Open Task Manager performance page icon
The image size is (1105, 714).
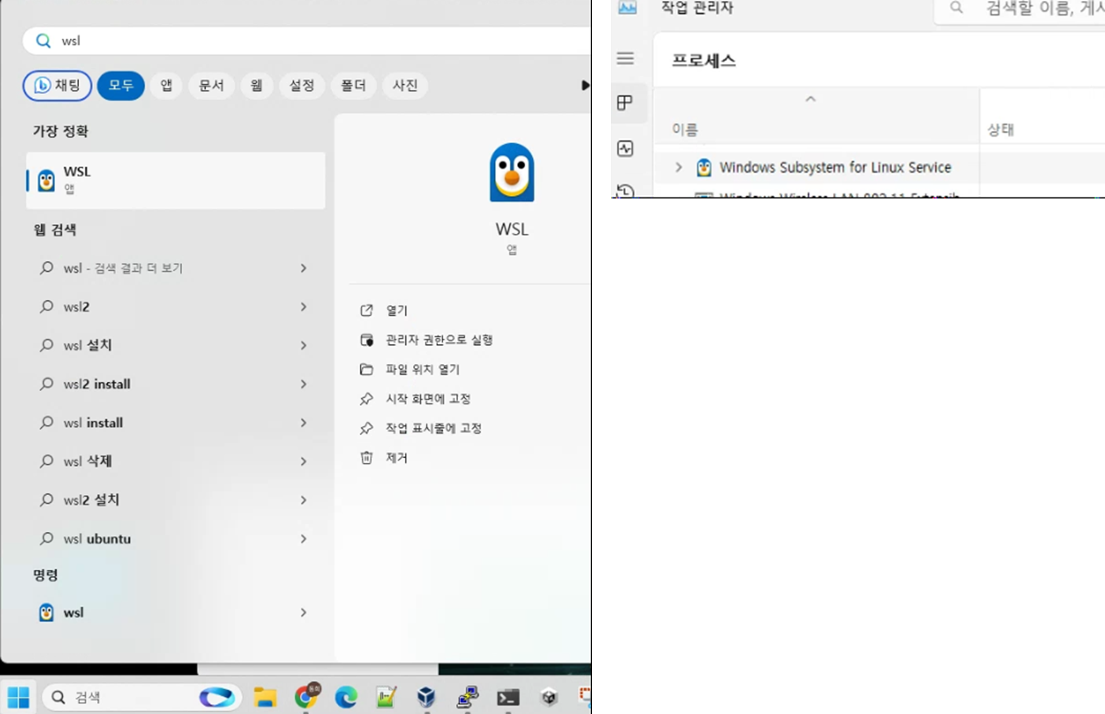pos(625,149)
